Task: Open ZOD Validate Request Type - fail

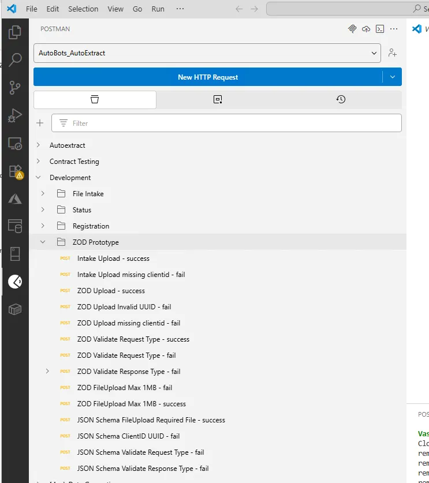Action: click(126, 355)
